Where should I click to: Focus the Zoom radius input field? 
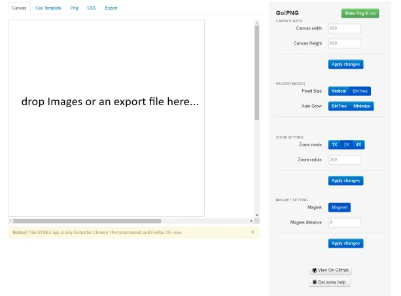(345, 160)
